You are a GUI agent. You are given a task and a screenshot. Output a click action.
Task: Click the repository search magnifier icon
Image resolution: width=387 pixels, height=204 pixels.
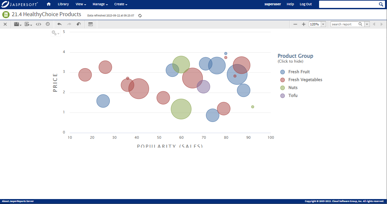click(x=381, y=4)
